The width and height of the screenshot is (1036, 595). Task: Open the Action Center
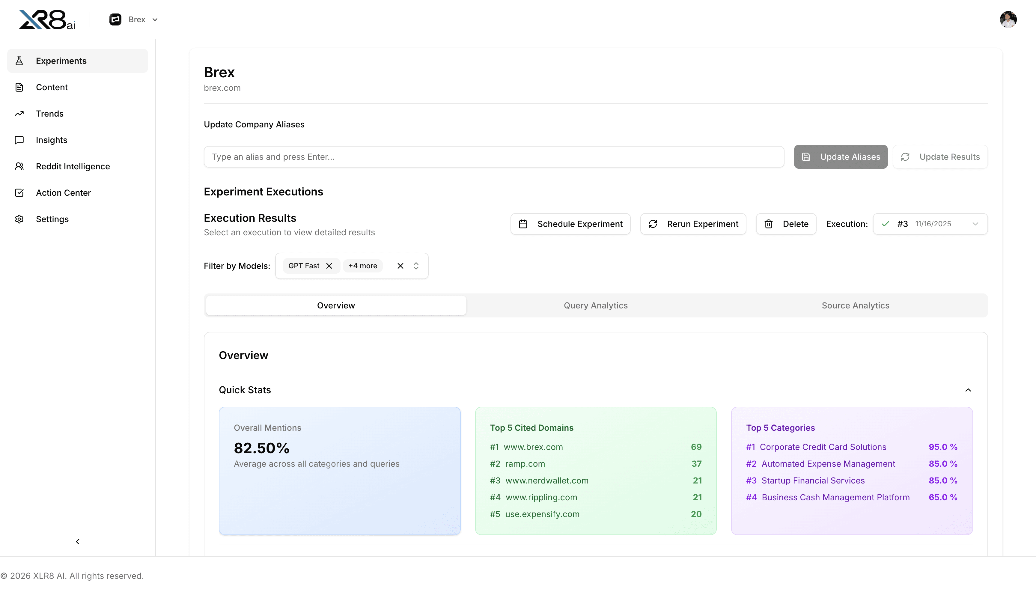(63, 192)
